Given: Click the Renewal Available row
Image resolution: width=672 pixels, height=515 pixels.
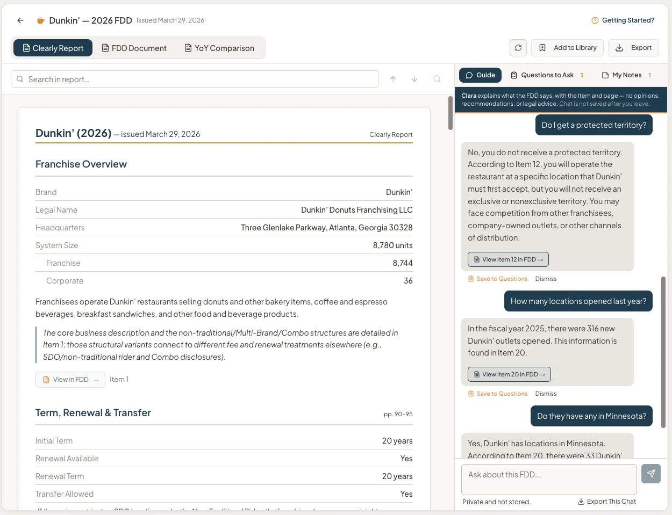Looking at the screenshot, I should coord(224,459).
